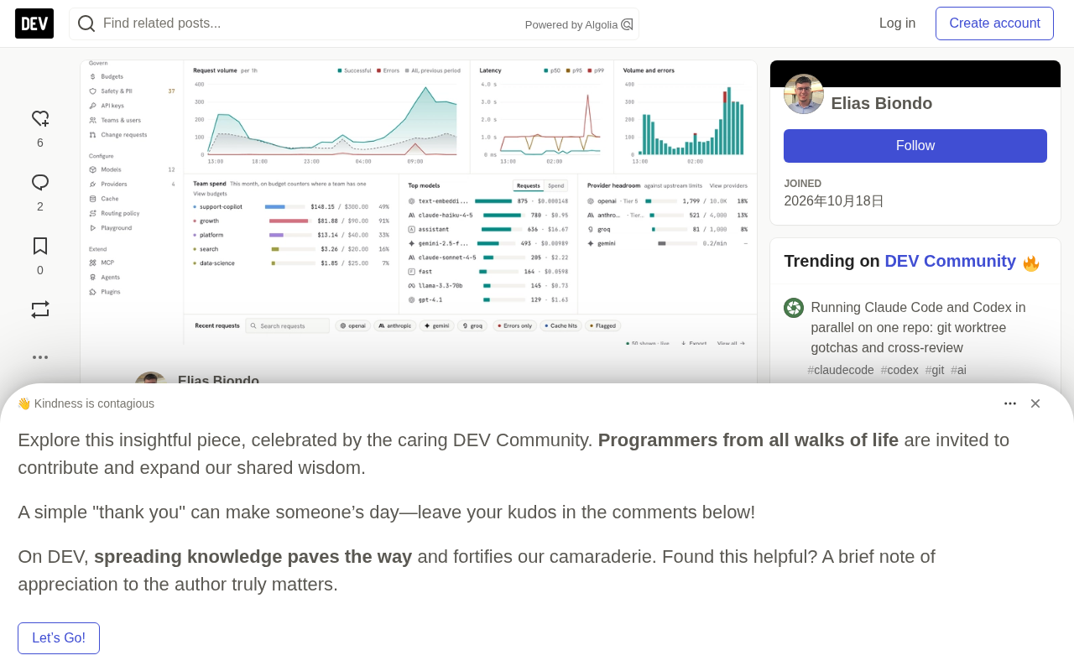Add a heart reaction to the post

tap(40, 119)
